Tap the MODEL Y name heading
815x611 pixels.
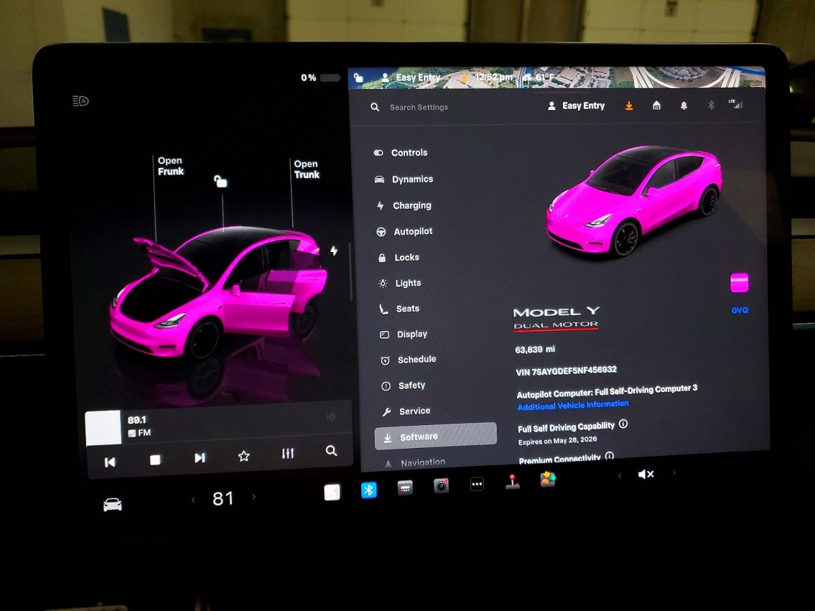[556, 312]
